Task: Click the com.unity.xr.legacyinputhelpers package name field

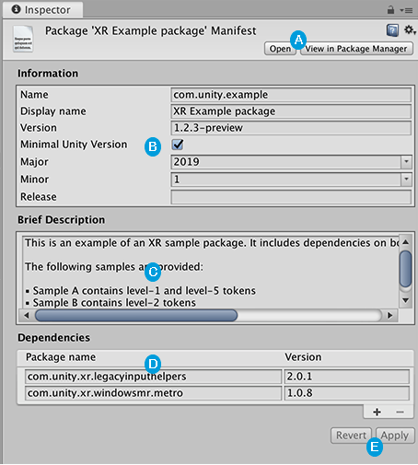Action: [154, 377]
